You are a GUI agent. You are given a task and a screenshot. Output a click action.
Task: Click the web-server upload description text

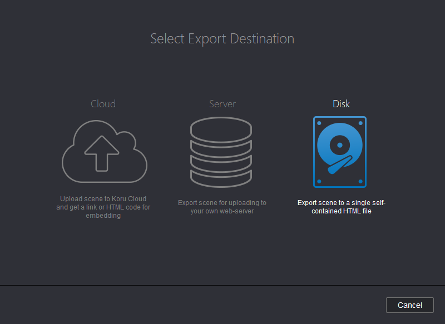(x=222, y=207)
